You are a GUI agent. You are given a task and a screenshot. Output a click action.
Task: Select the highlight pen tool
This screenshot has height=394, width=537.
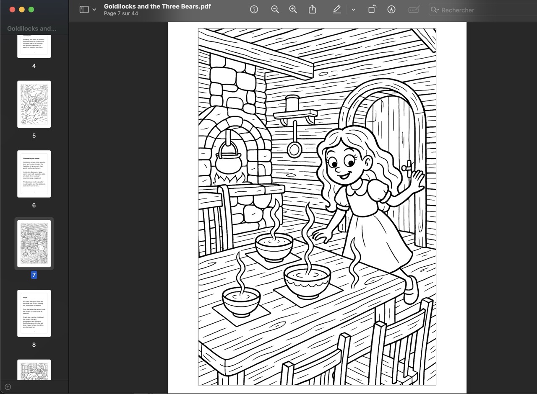pyautogui.click(x=337, y=10)
